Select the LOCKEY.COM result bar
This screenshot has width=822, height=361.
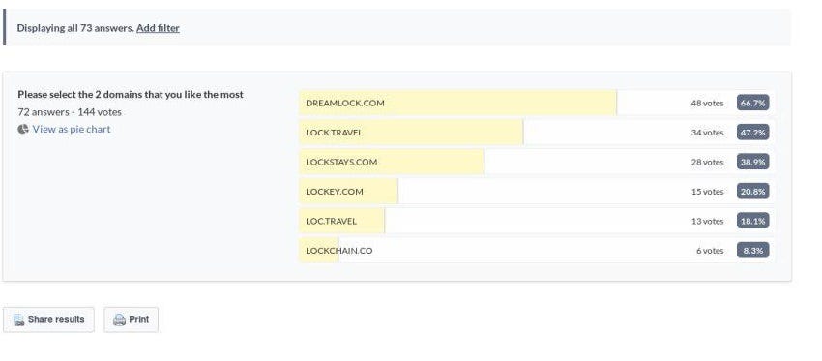click(x=537, y=191)
